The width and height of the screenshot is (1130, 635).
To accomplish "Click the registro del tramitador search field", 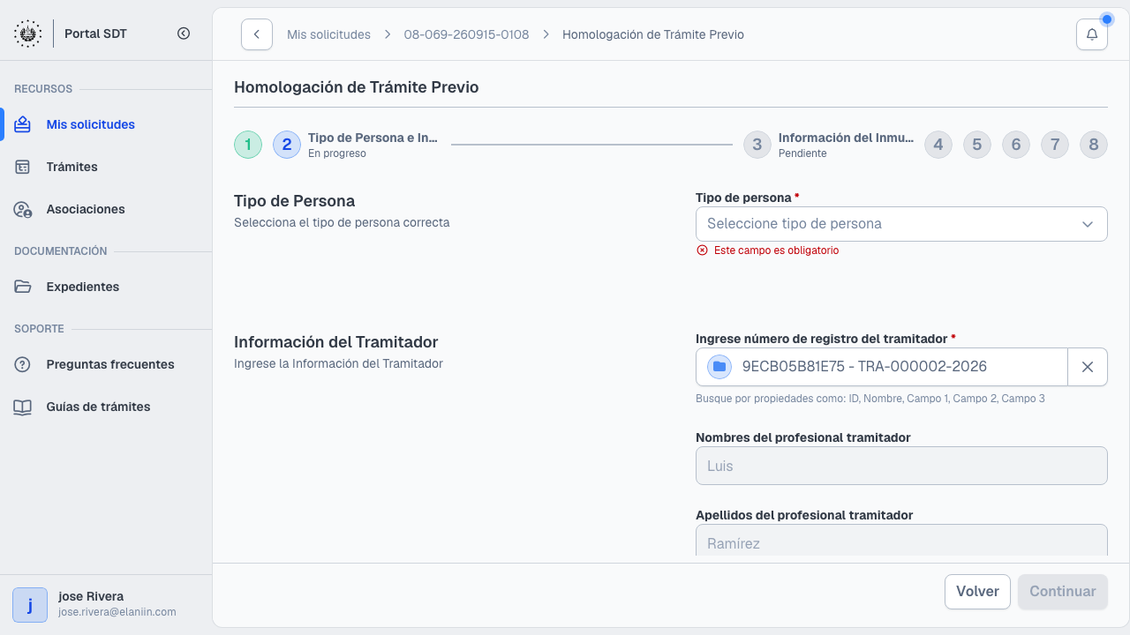I will point(882,367).
